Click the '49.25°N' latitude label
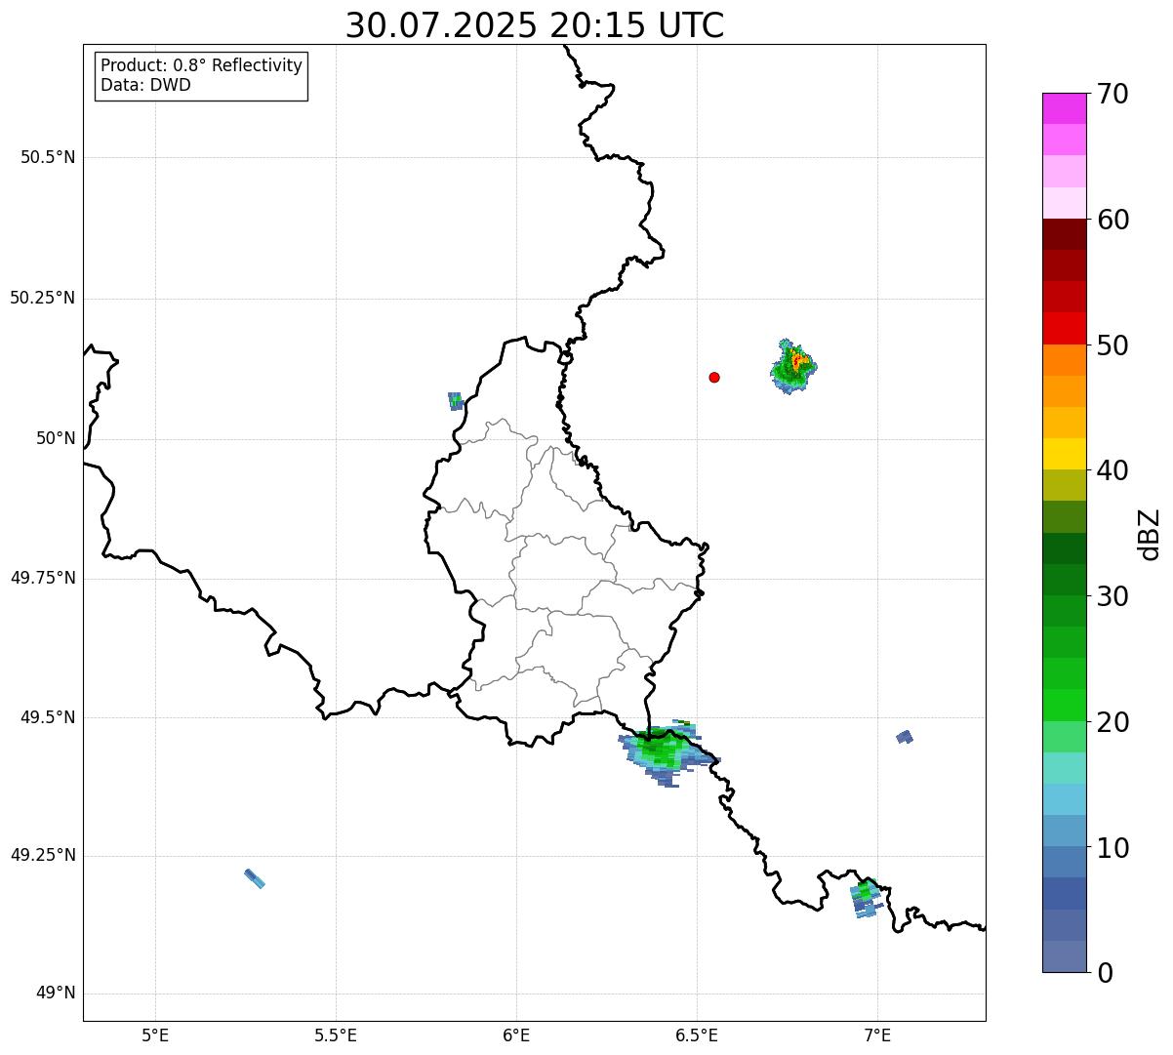 (x=43, y=855)
